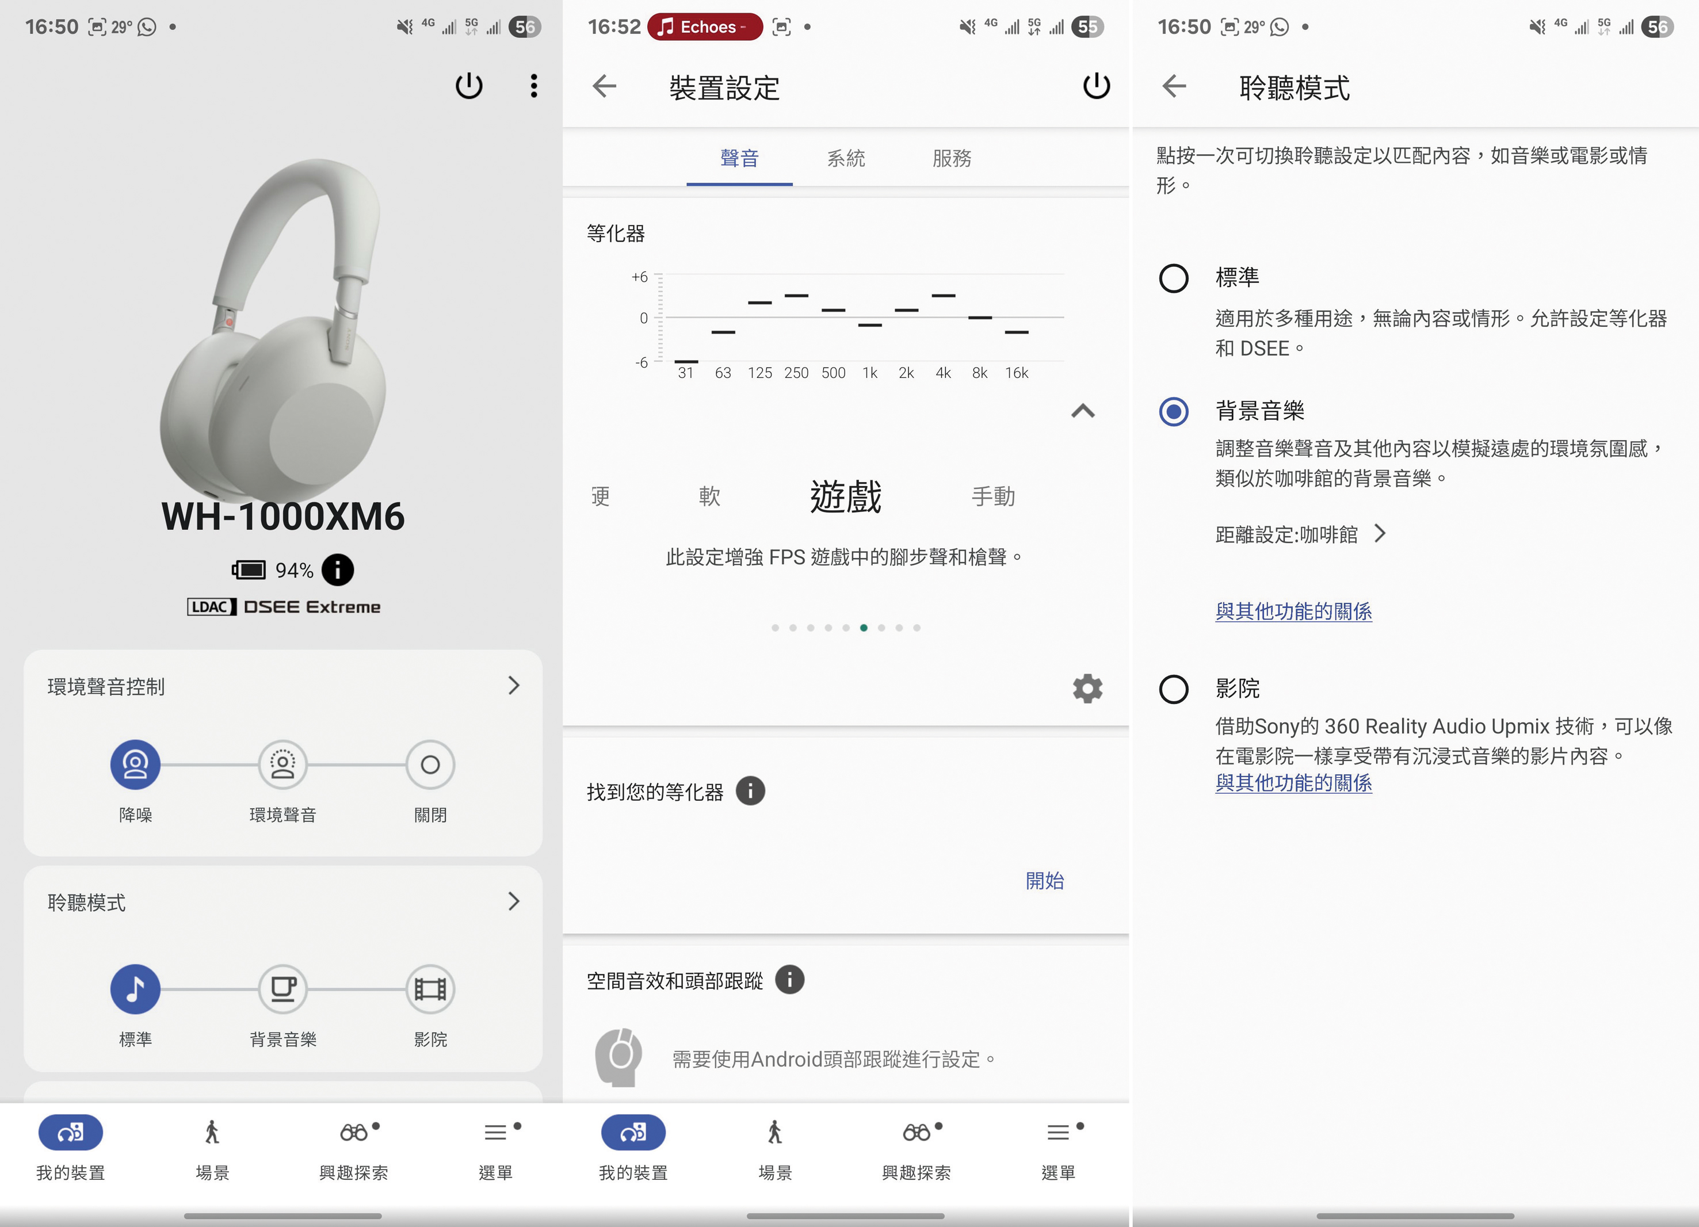This screenshot has height=1227, width=1699.
Task: Select 環境聲音 ambient sound mode icon
Action: [x=282, y=764]
